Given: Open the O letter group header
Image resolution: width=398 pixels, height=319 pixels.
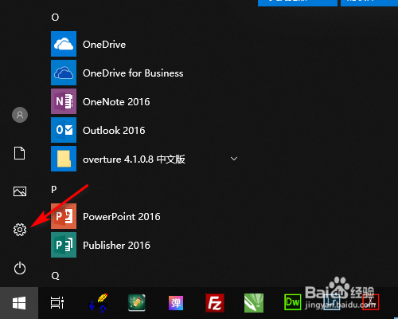Looking at the screenshot, I should pos(55,18).
